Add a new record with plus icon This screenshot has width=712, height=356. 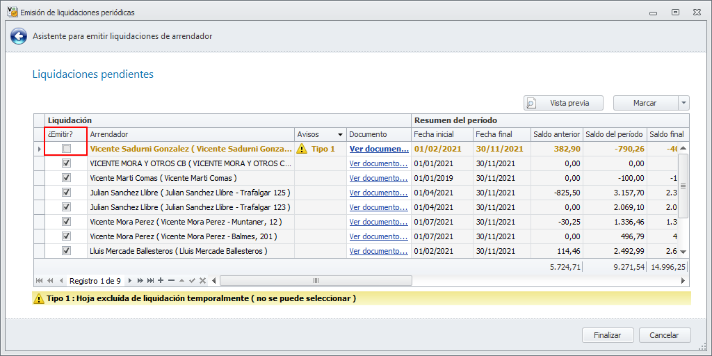click(161, 281)
